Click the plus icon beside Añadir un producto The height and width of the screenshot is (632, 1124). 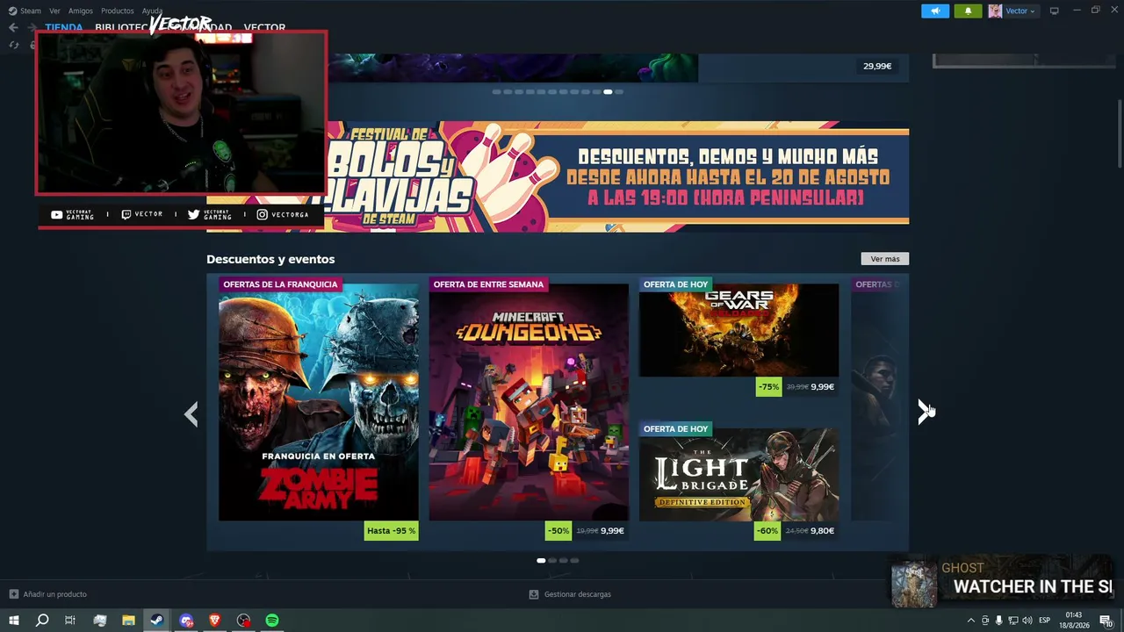[13, 594]
